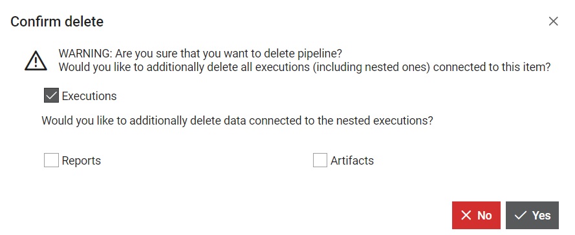Confirm deletion with the Yes button

[x=532, y=215]
